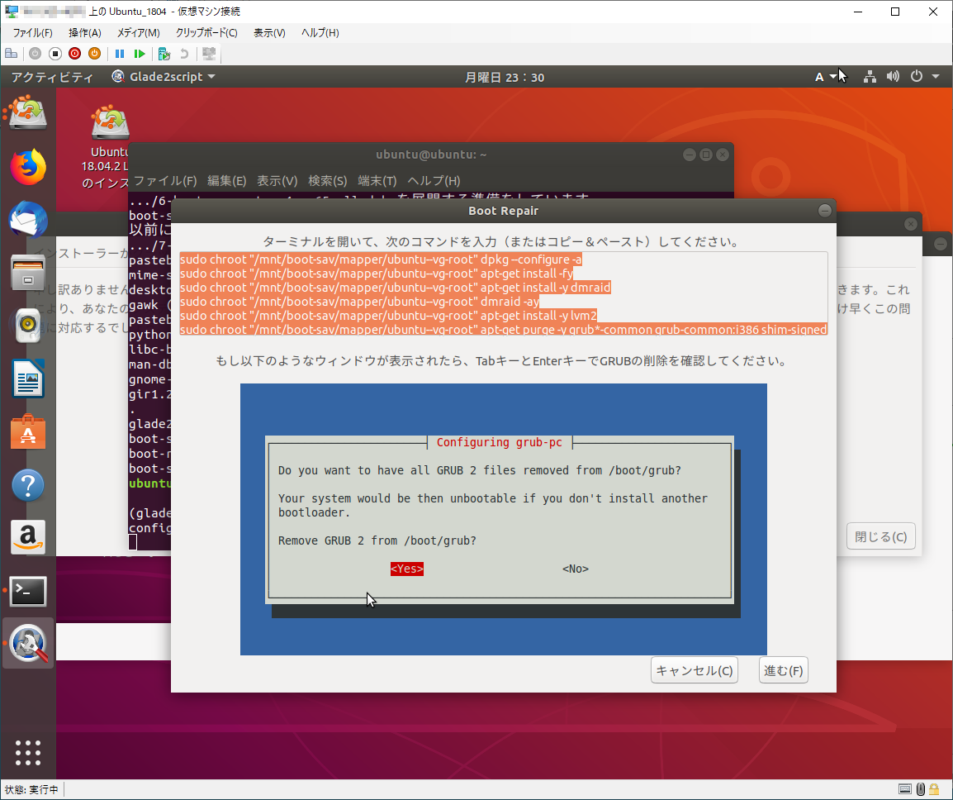Click the green Reset/Resume toolbar icon
The image size is (953, 800).
[x=140, y=54]
